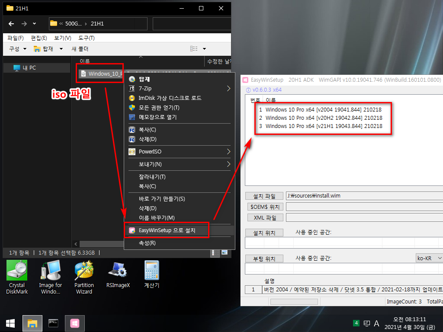Sort by 이름 column header

click(x=85, y=61)
